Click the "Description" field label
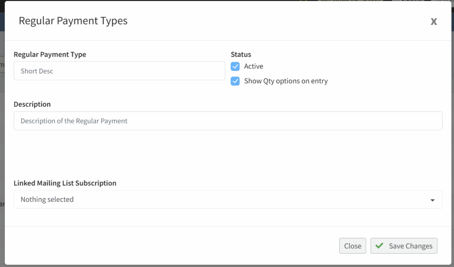 click(32, 104)
